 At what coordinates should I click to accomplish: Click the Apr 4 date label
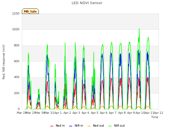tap(85, 113)
